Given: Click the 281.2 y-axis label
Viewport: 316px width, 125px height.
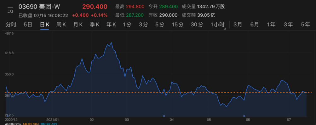Looking at the screenshot, I should [9, 95].
